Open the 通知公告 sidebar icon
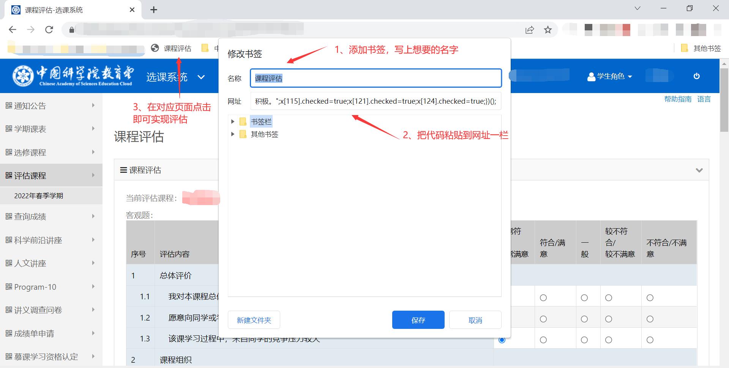 (x=8, y=105)
